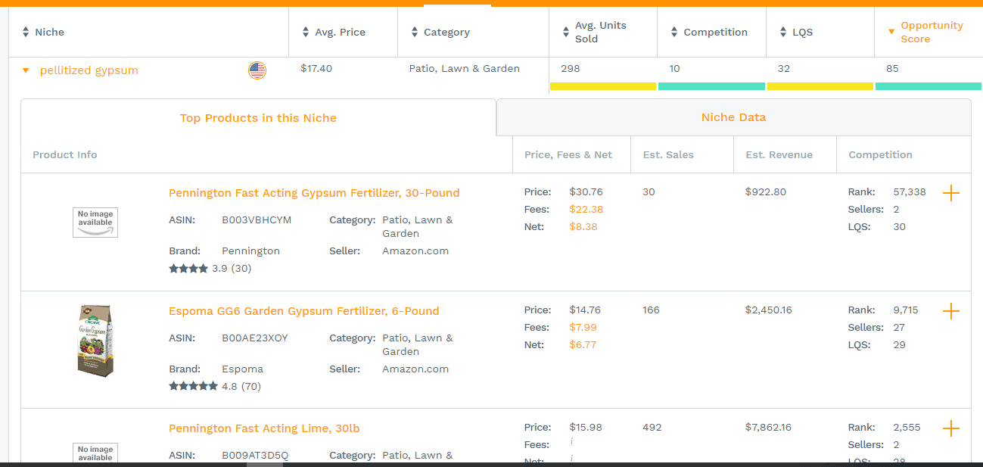Click the Avg. Units Sold value 298

(x=571, y=69)
